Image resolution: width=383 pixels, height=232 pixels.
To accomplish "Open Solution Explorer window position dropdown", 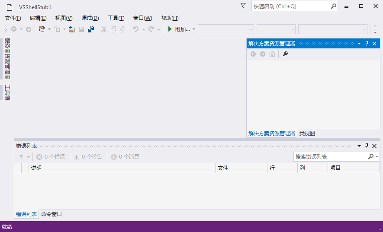I will (x=359, y=44).
